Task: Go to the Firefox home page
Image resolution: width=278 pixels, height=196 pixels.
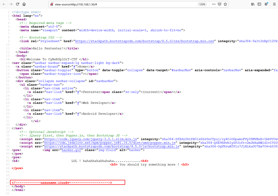Action: (x=24, y=4)
